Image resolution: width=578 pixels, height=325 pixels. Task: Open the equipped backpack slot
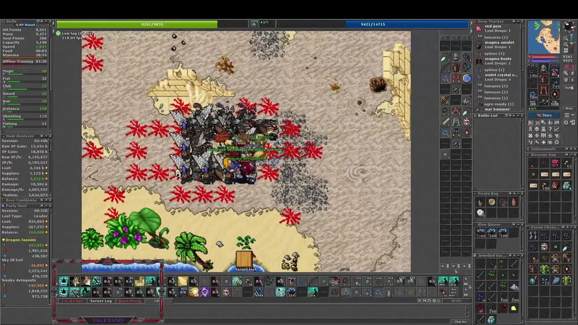point(555,72)
